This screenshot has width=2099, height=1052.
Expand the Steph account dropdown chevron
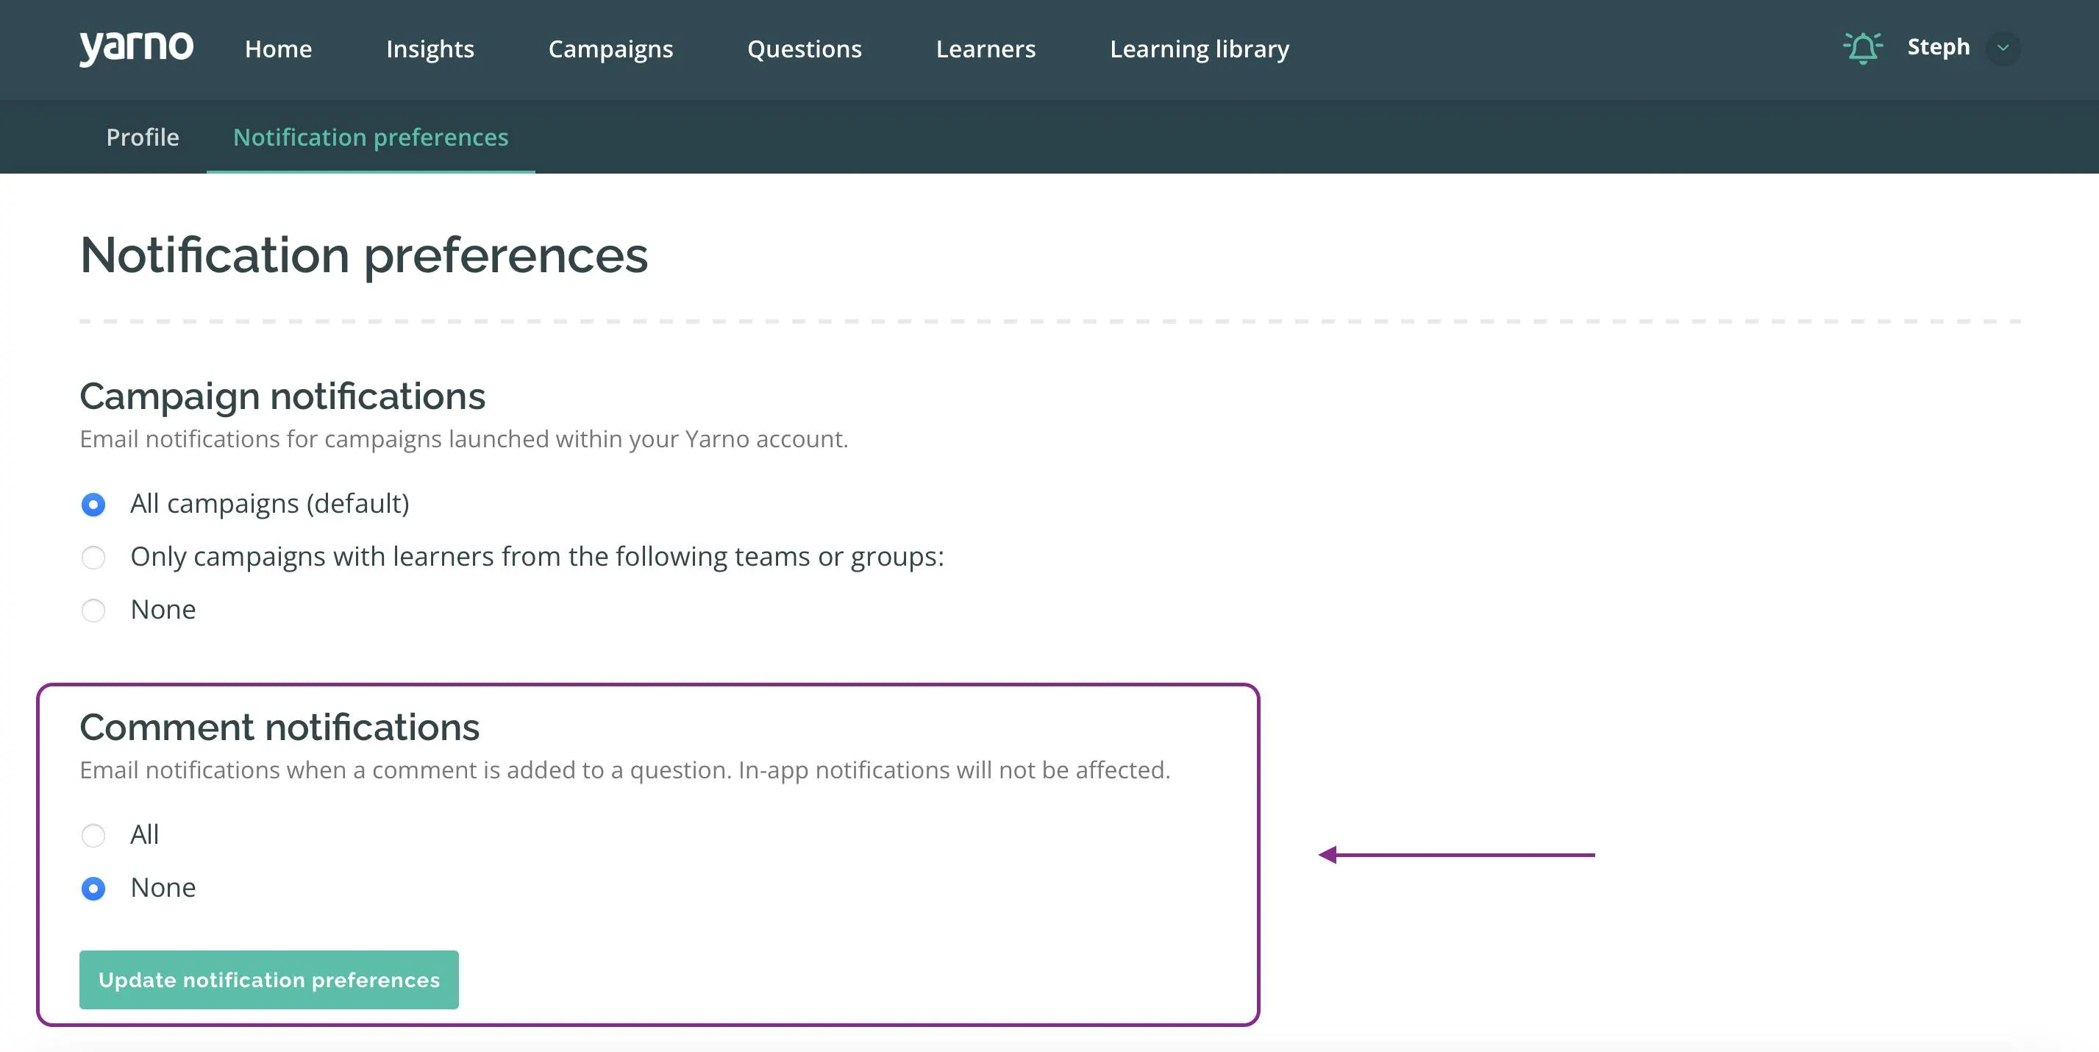point(2003,48)
